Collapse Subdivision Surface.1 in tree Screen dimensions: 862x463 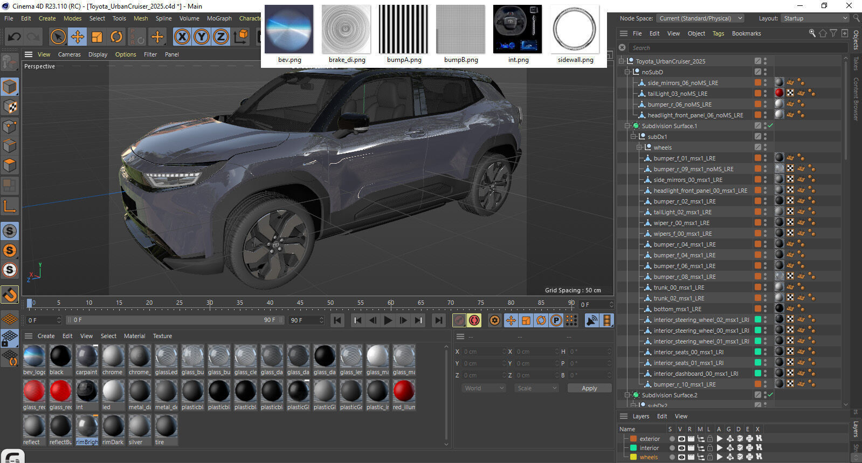pyautogui.click(x=627, y=125)
